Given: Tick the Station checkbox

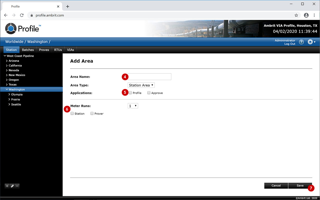Looking at the screenshot, I should pos(72,113).
